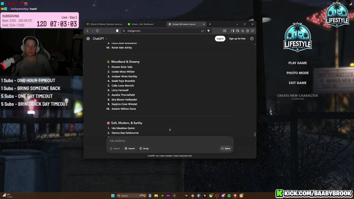
Task: Focus the Ask anything input field
Action: 170,141
